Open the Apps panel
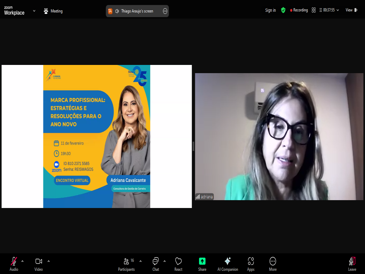365x274 pixels. point(251,264)
